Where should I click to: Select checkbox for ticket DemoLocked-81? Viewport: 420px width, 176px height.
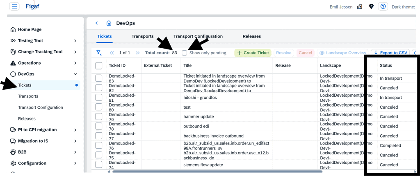tap(99, 98)
